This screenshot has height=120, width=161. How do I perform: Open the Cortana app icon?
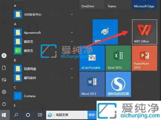(x=18, y=96)
